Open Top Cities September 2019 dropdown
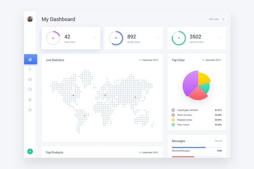 [x=212, y=60]
